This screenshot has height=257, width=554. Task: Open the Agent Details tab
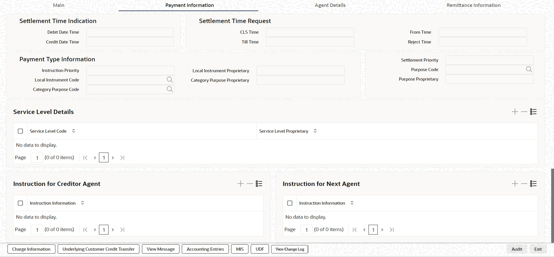330,5
